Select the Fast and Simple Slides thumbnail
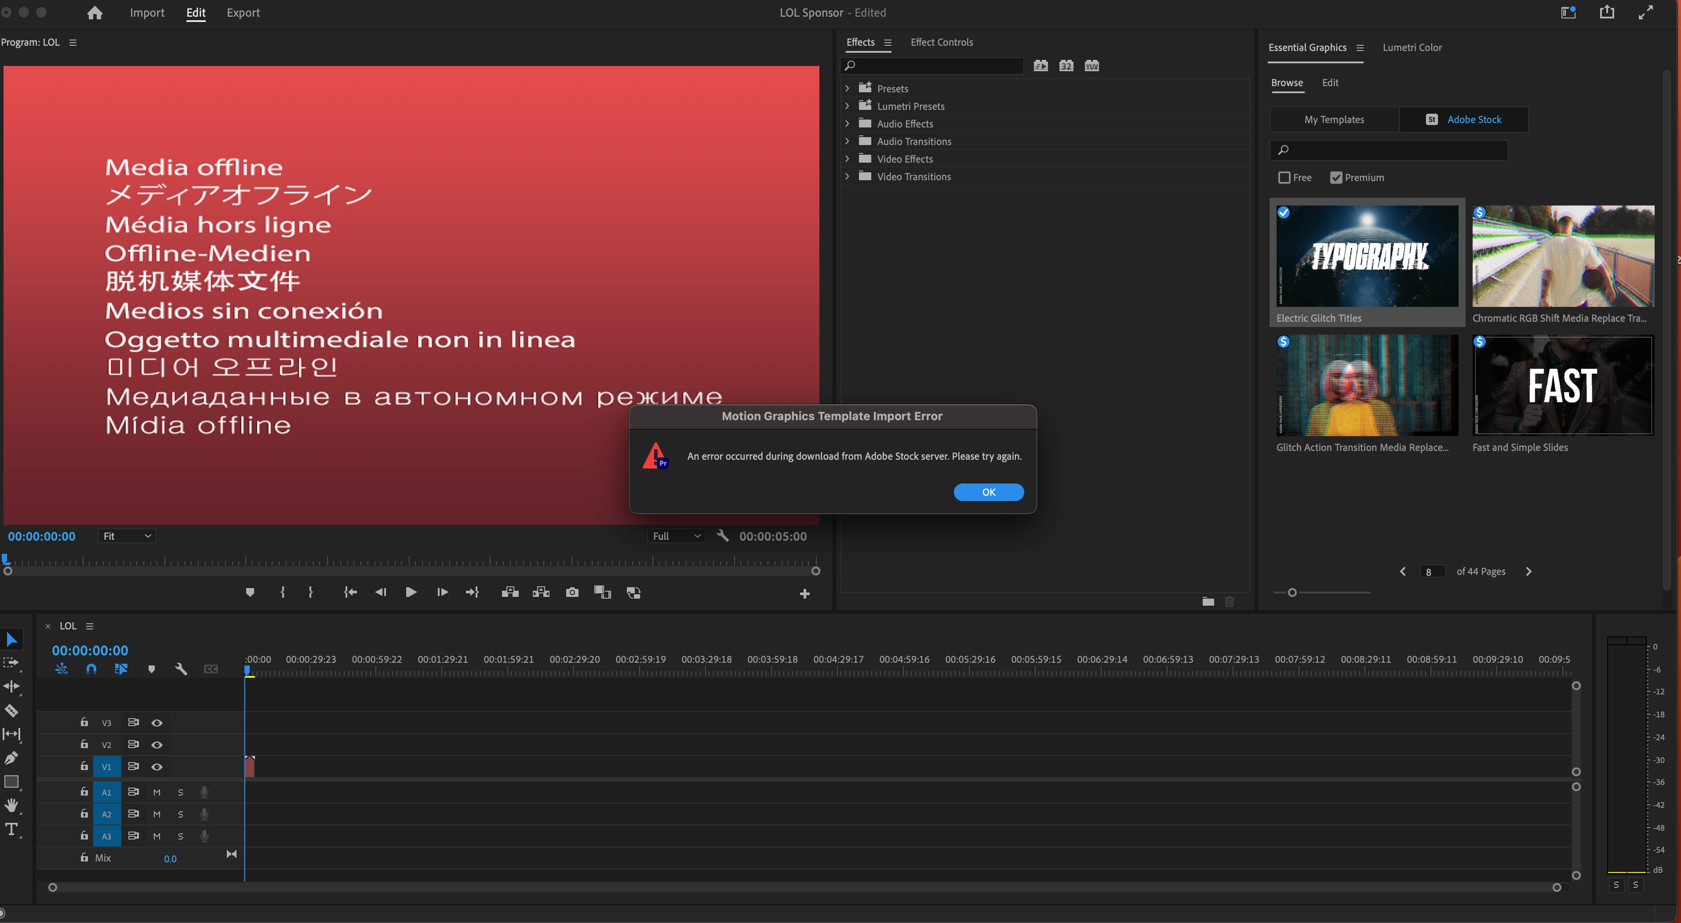Screen dimensions: 1681x923 pos(1562,385)
